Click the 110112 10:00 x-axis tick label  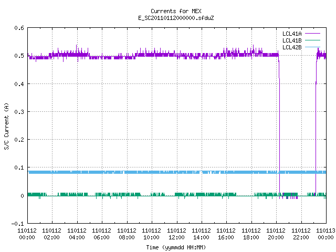click(151, 234)
